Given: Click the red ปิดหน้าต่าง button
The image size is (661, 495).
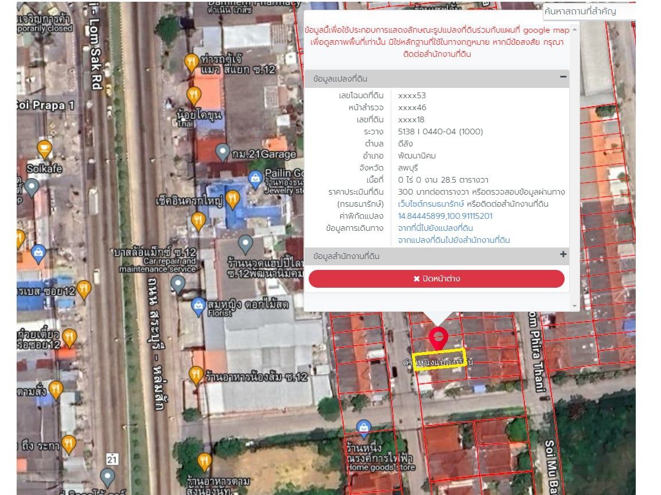Looking at the screenshot, I should [x=436, y=279].
